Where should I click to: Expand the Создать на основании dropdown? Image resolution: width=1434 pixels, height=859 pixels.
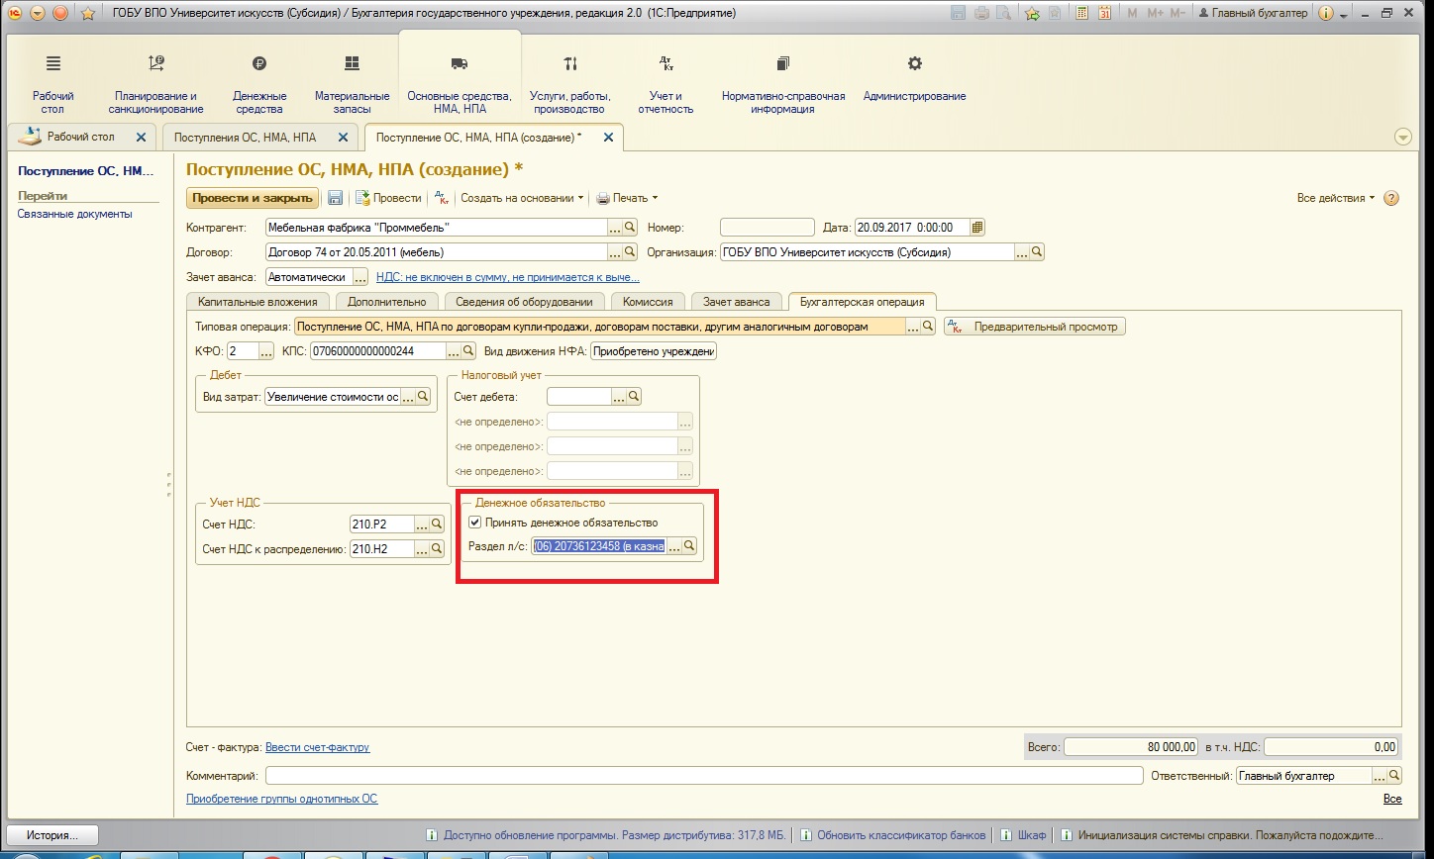coord(522,198)
